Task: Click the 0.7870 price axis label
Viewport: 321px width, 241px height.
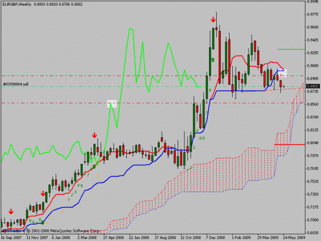Action: pyautogui.click(x=313, y=156)
